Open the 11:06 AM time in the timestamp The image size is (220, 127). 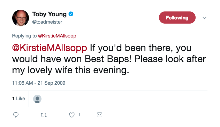tap(22, 83)
